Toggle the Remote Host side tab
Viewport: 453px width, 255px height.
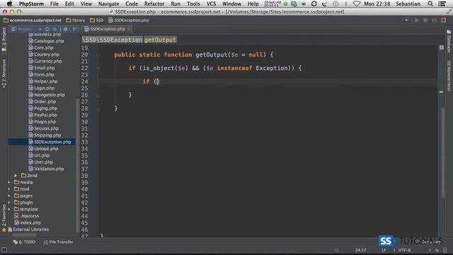point(449,76)
